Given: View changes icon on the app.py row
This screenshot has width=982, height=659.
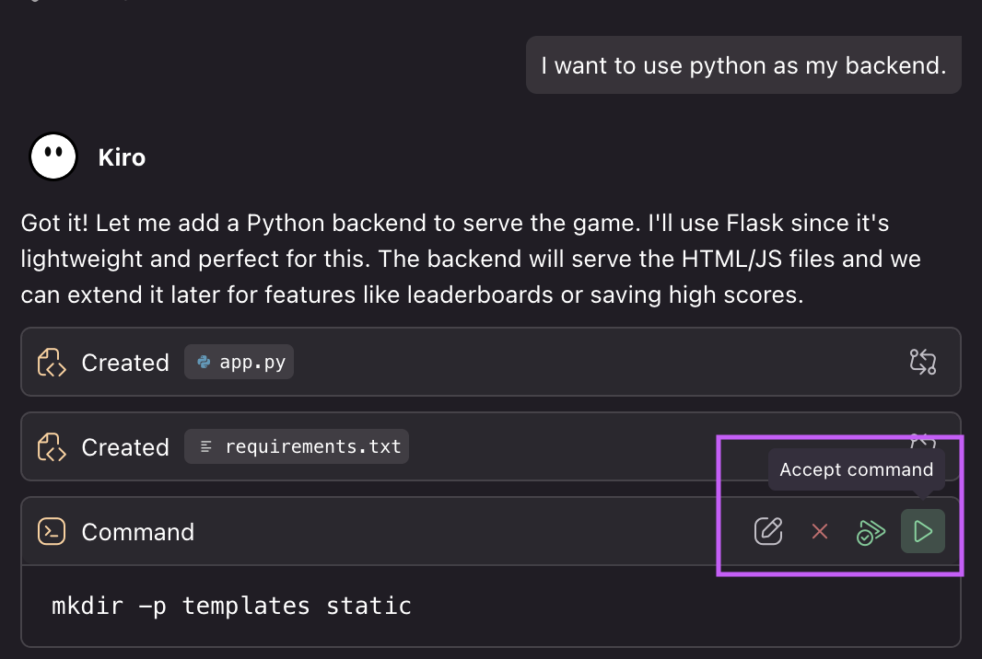Looking at the screenshot, I should click(923, 362).
